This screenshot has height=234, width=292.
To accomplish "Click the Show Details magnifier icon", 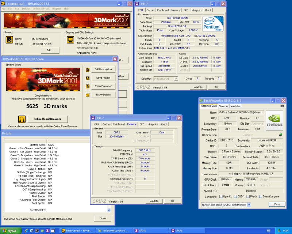I will [x=88, y=95].
